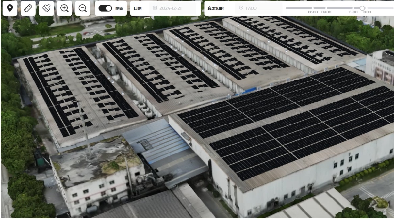The width and height of the screenshot is (394, 219).
Task: Set the time slider to the 15:00 mark
Action: (x=353, y=8)
